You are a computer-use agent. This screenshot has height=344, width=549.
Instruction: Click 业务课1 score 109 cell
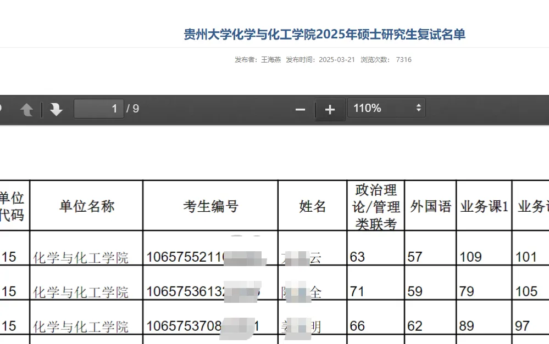pyautogui.click(x=484, y=248)
